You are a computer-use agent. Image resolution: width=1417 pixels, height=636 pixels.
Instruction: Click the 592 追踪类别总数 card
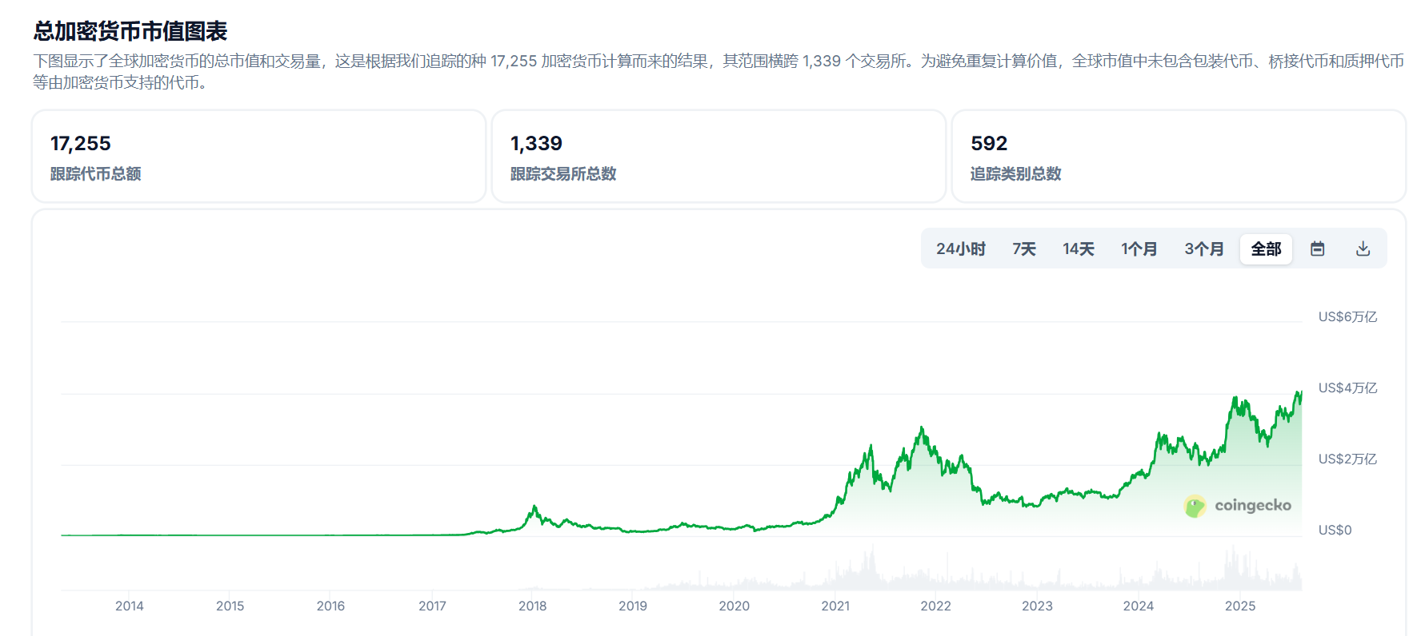1178,157
